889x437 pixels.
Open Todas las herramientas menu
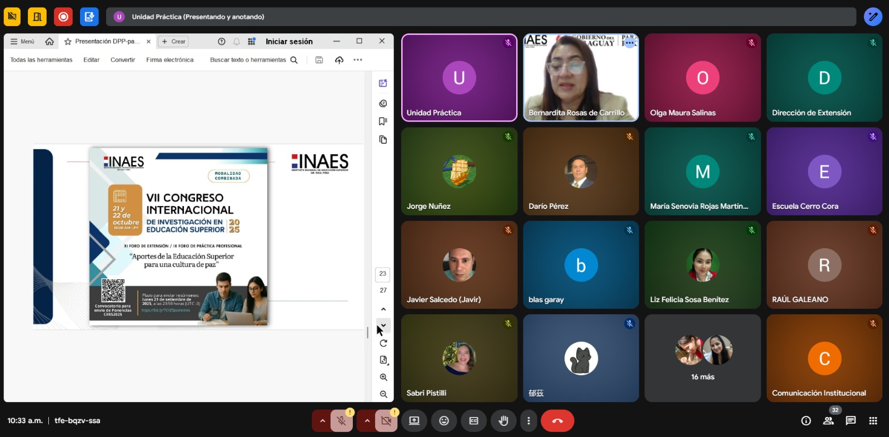(41, 60)
